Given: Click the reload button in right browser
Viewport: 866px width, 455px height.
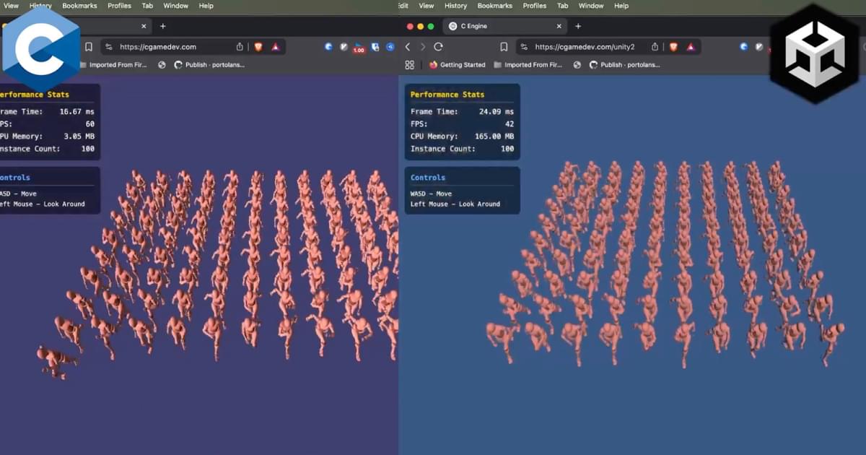Looking at the screenshot, I should pos(438,47).
